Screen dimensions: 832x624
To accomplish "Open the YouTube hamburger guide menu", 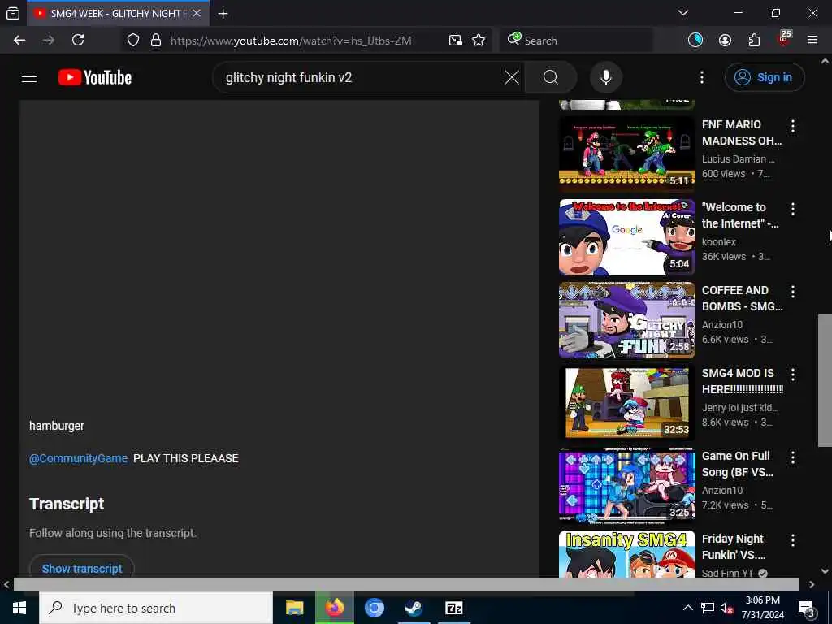I will click(x=29, y=77).
